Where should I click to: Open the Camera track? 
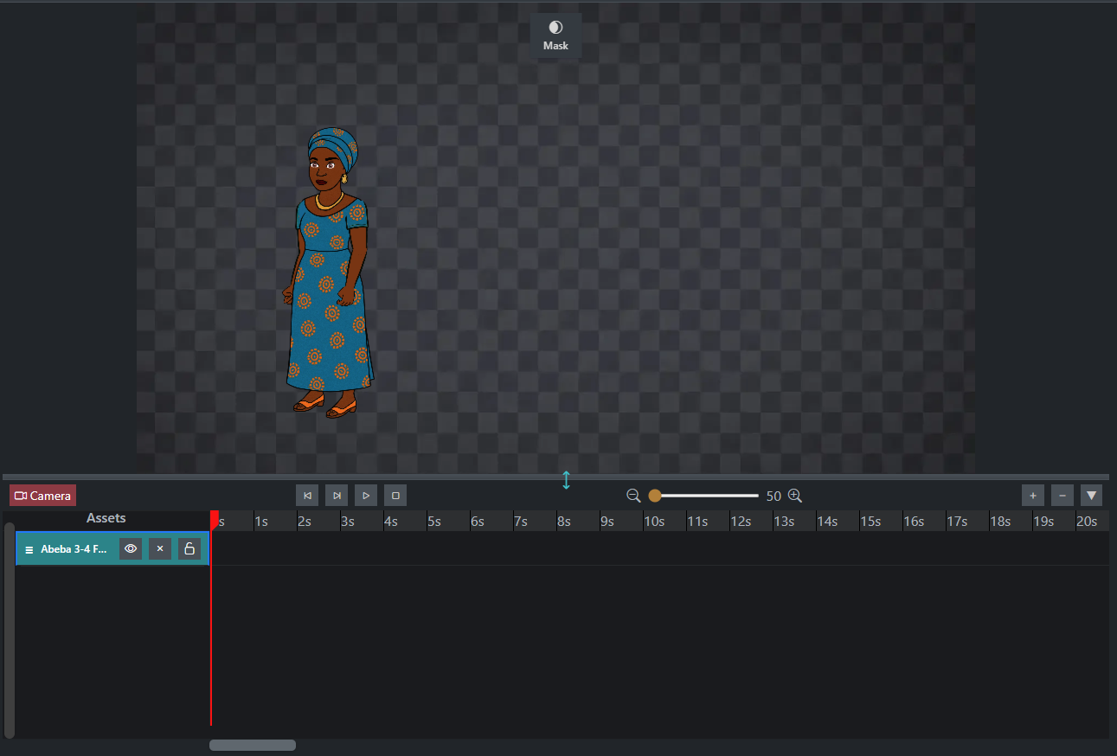point(43,496)
